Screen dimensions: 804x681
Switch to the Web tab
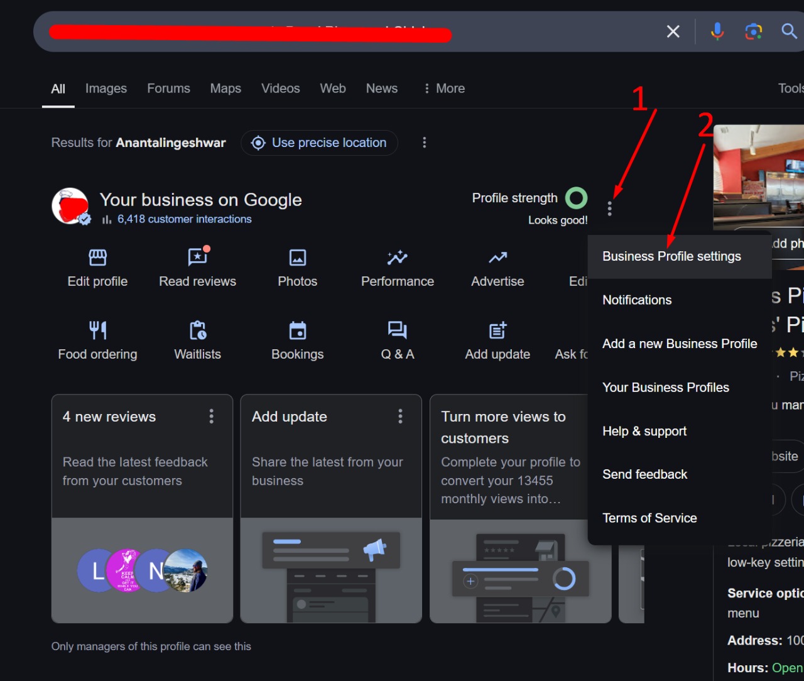[x=333, y=89]
